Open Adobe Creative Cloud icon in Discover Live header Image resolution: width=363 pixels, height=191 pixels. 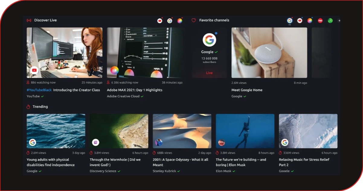click(x=180, y=21)
